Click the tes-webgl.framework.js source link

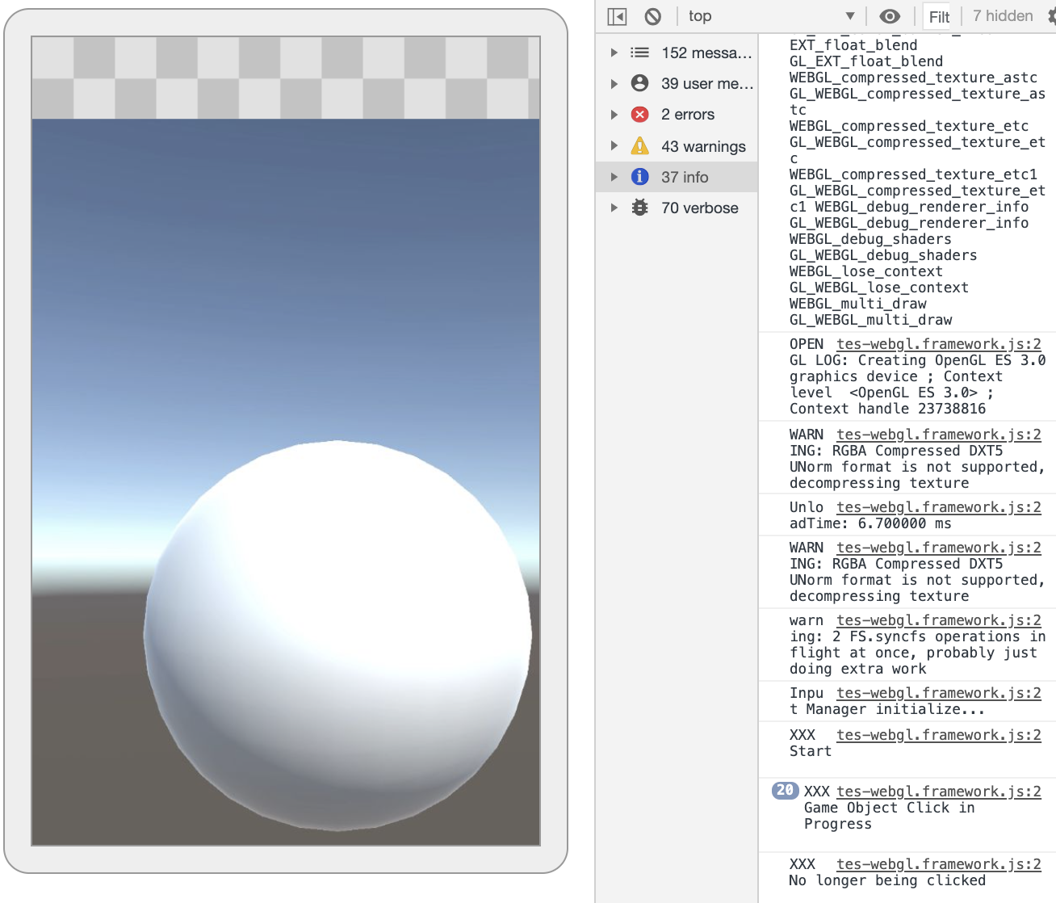click(938, 344)
